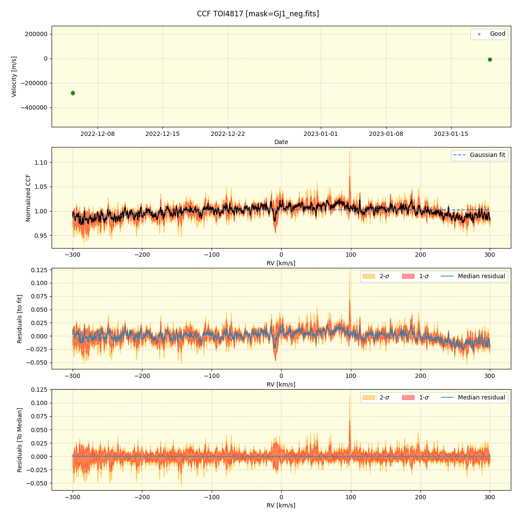Image resolution: width=516 pixels, height=516 pixels.
Task: Click '2-σ' legend swatch in Residuals [to fit] panel
Action: click(x=369, y=276)
